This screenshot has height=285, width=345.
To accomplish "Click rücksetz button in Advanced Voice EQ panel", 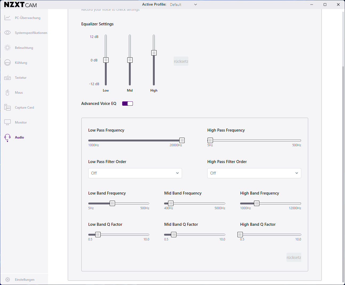I will (x=294, y=258).
